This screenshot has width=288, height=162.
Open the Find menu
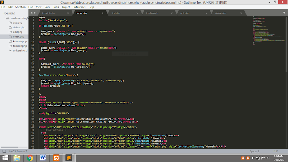coord(31,7)
